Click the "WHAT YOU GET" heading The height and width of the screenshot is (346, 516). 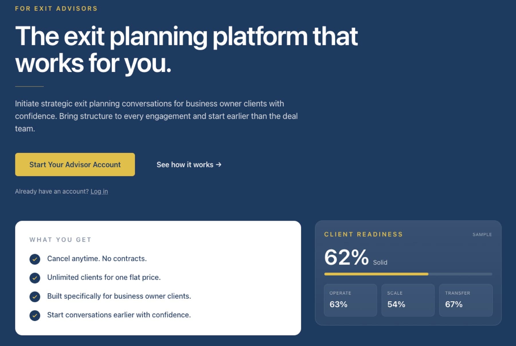click(60, 240)
